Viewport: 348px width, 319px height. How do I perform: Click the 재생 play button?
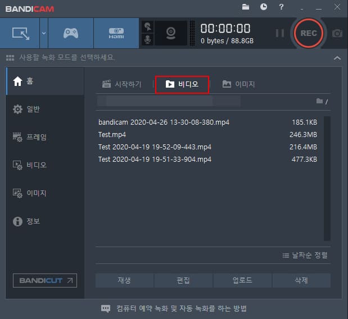coord(124,280)
